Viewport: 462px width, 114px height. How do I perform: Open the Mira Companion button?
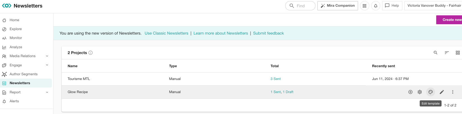click(x=338, y=6)
